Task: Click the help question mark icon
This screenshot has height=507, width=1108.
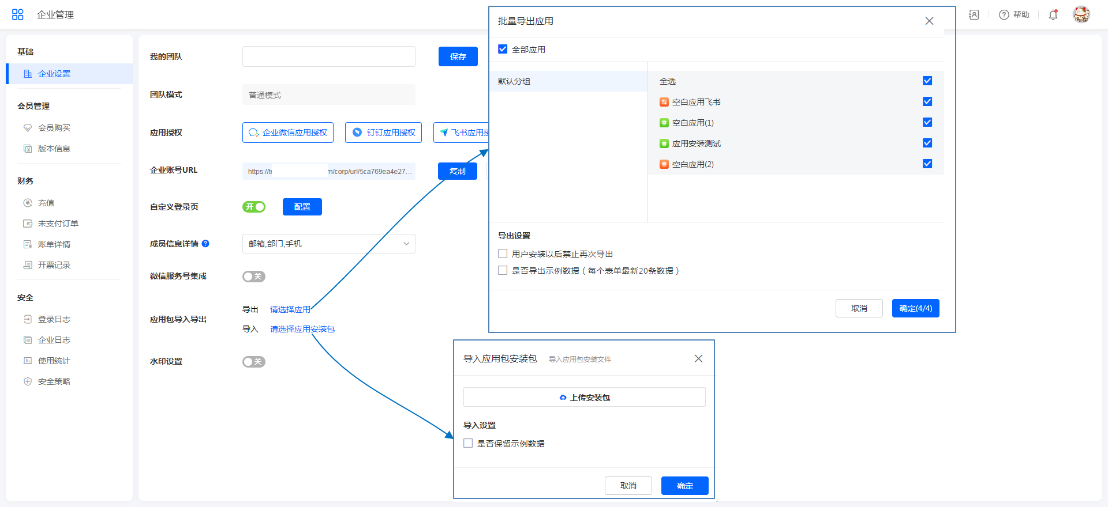Action: click(x=1004, y=15)
